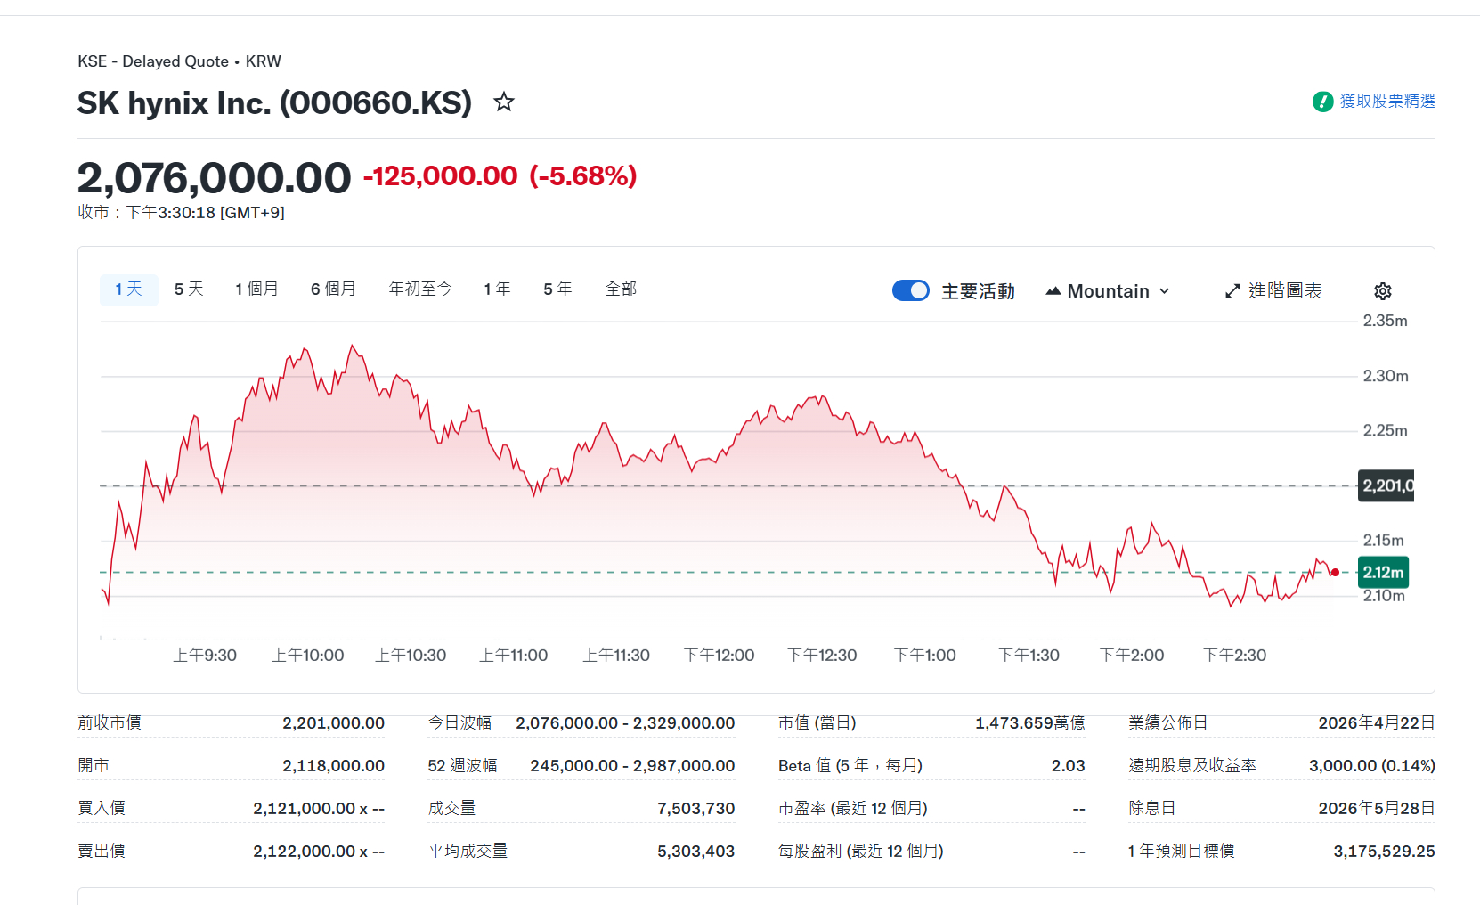Click the 市盈率 (最近 12 個月) label
Image resolution: width=1480 pixels, height=905 pixels.
pyautogui.click(x=852, y=809)
